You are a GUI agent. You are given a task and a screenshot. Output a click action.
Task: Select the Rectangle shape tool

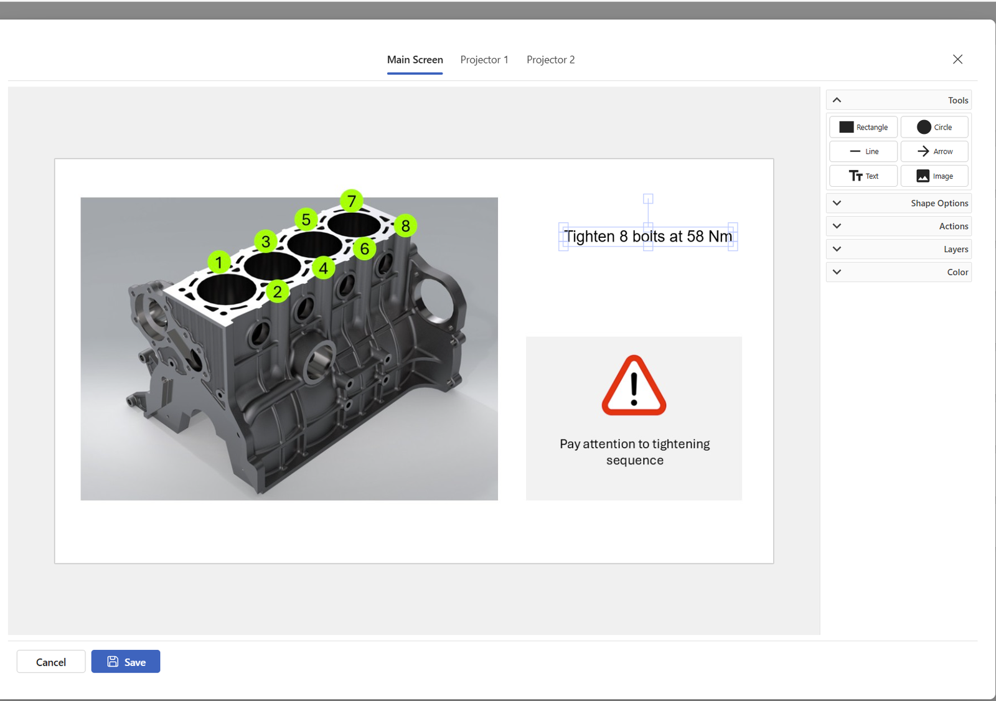click(x=863, y=127)
